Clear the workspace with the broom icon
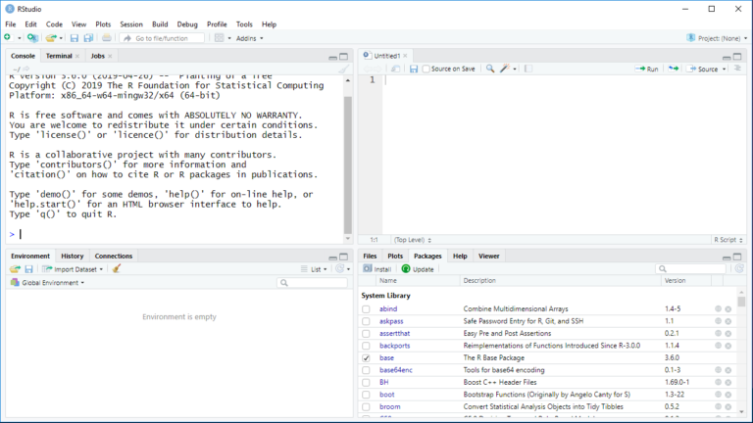The height and width of the screenshot is (423, 753). coord(117,268)
